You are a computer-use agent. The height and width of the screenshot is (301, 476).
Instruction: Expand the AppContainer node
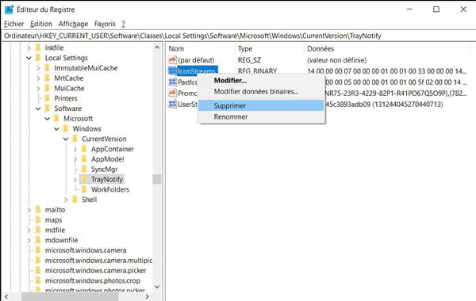pos(75,149)
